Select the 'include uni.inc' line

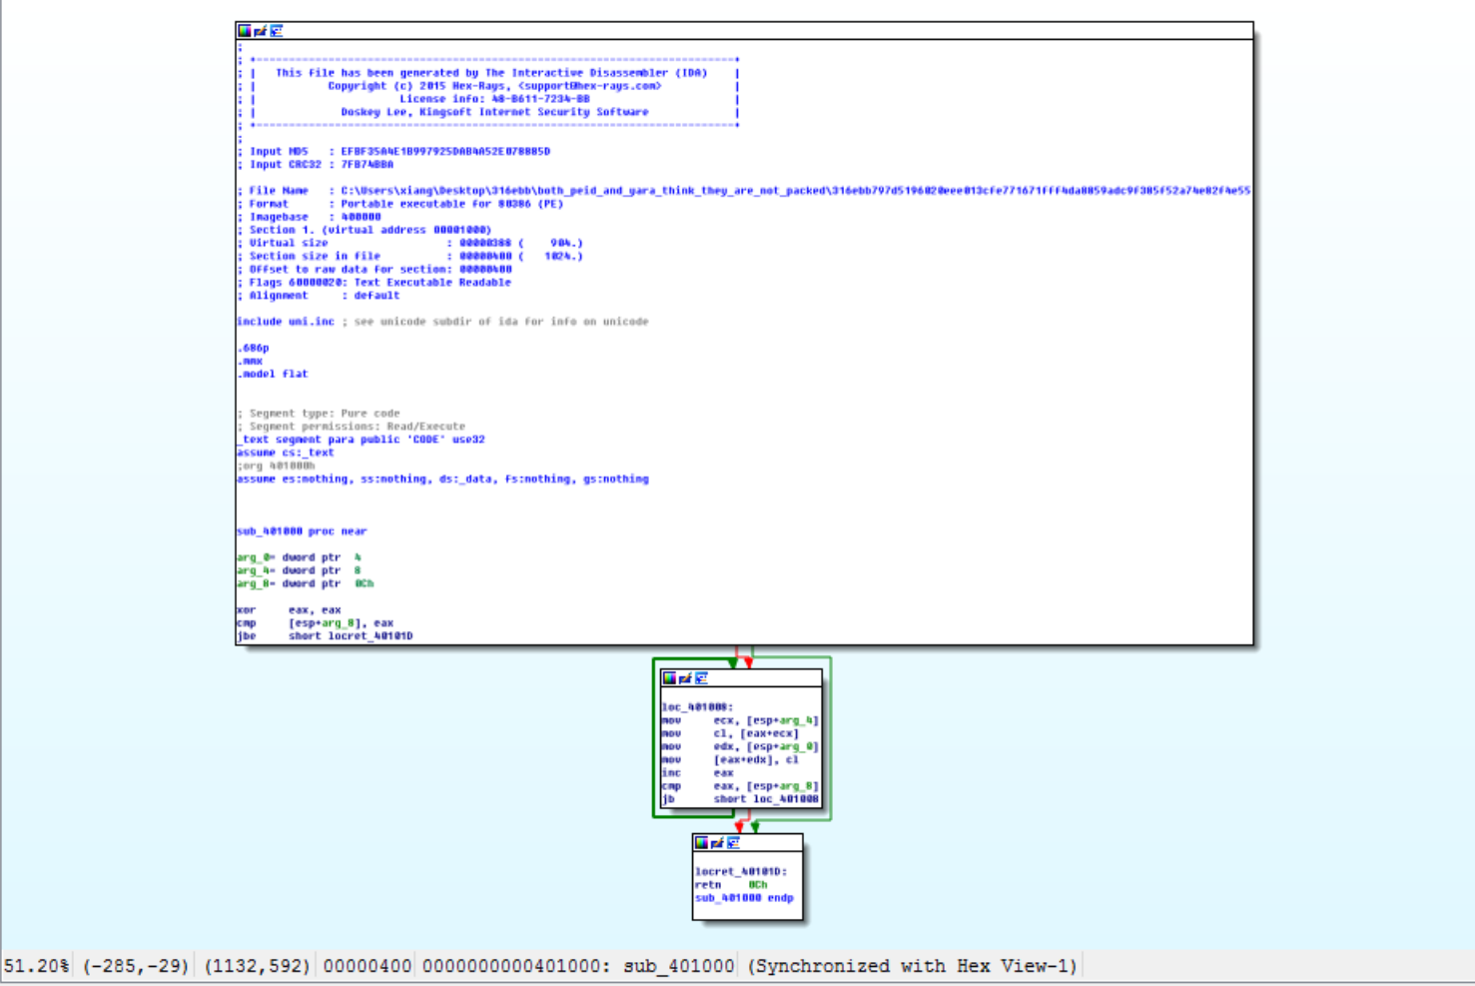tap(442, 322)
